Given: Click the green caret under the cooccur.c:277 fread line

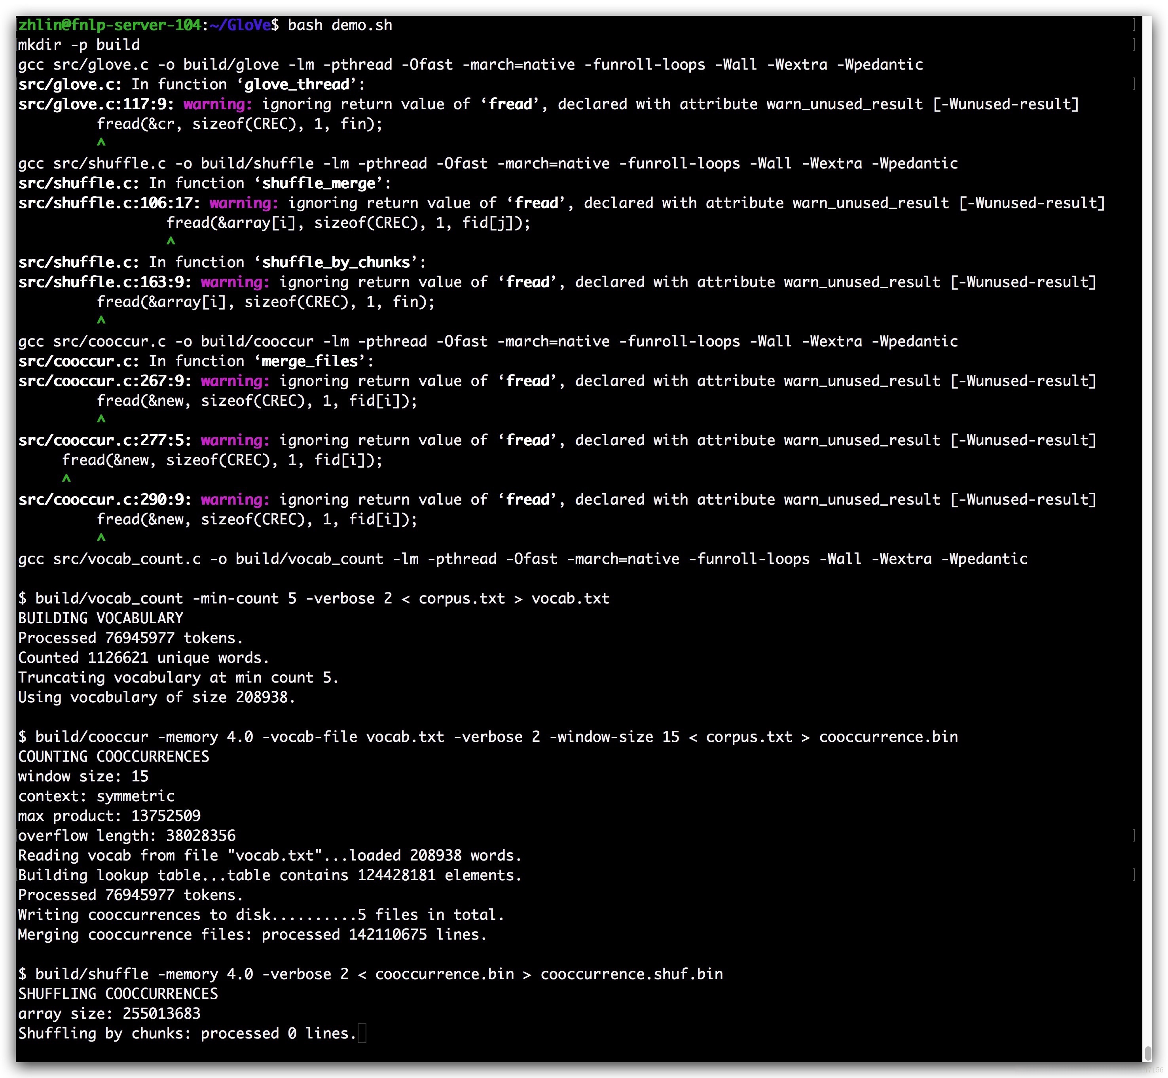Looking at the screenshot, I should point(66,478).
